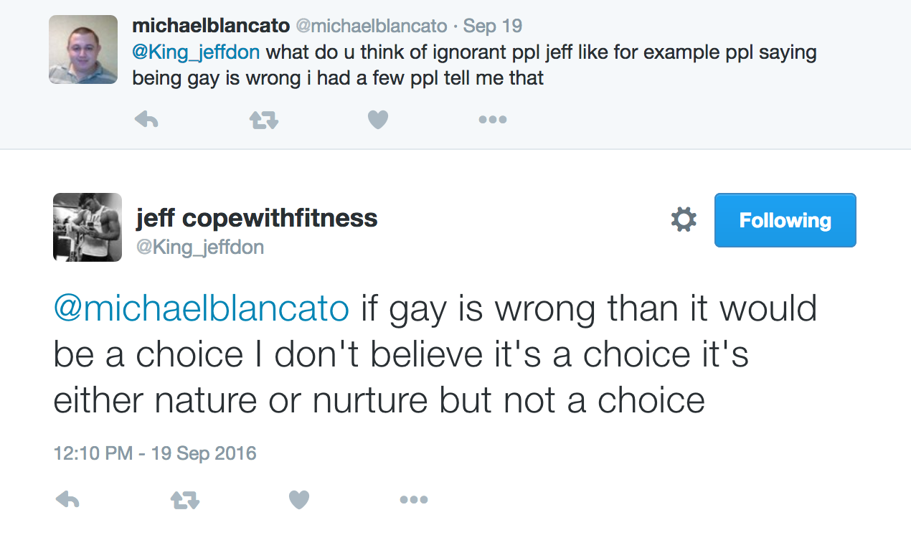Like jeff copewithfitness's tweet
911x558 pixels.
(x=299, y=499)
